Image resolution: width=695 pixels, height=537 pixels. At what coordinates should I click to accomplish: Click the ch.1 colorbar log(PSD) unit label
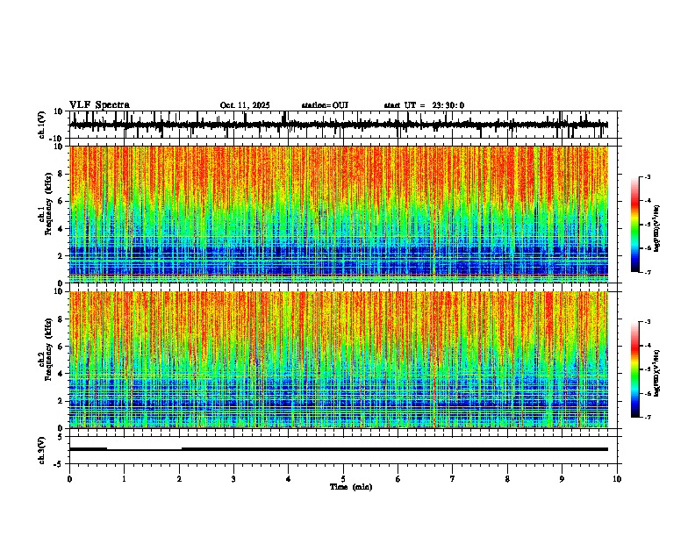point(656,228)
